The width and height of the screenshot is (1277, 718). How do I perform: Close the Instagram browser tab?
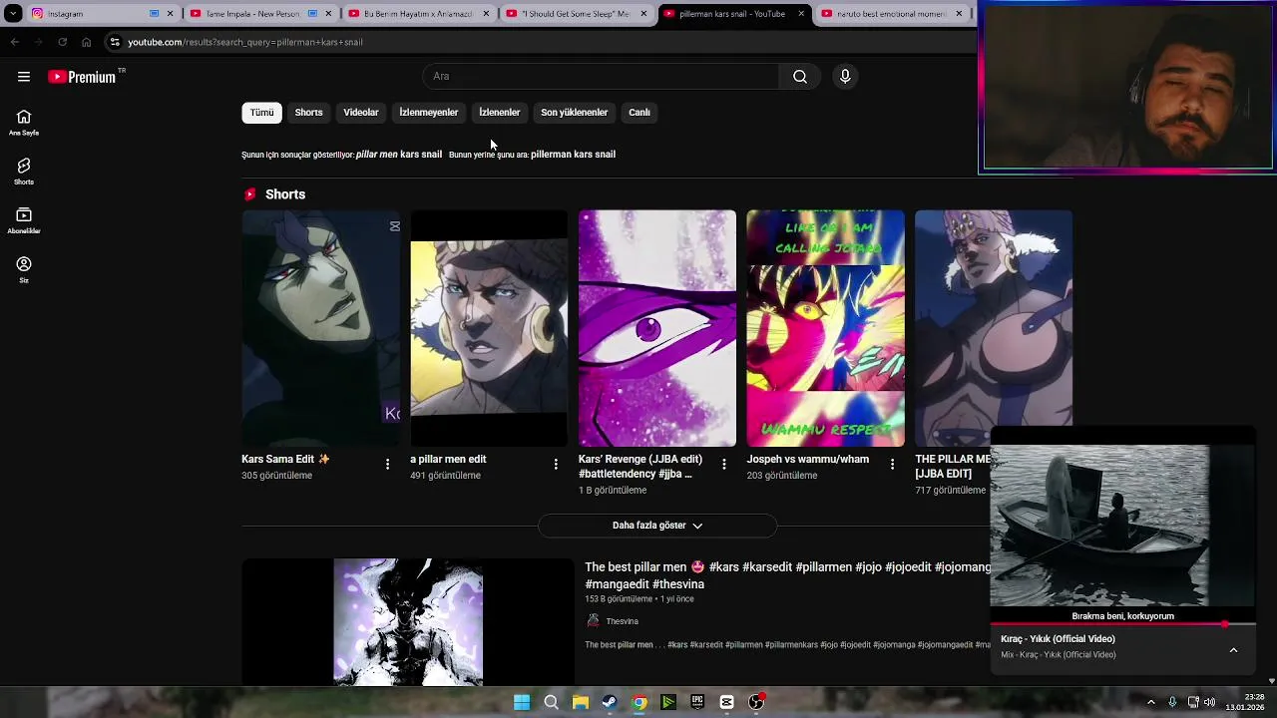[171, 14]
